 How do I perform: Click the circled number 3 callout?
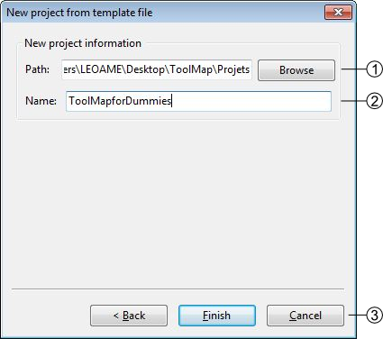click(375, 316)
